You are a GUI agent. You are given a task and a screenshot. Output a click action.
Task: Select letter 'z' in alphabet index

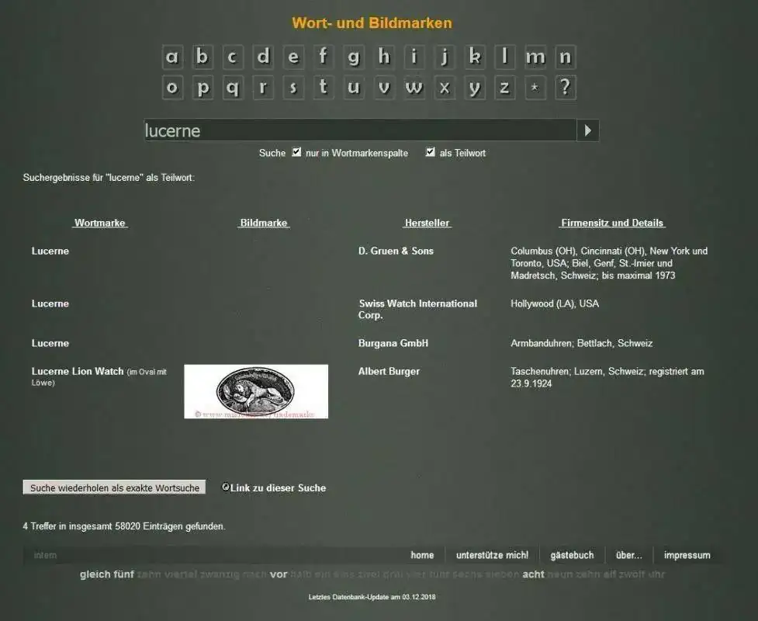(x=505, y=88)
